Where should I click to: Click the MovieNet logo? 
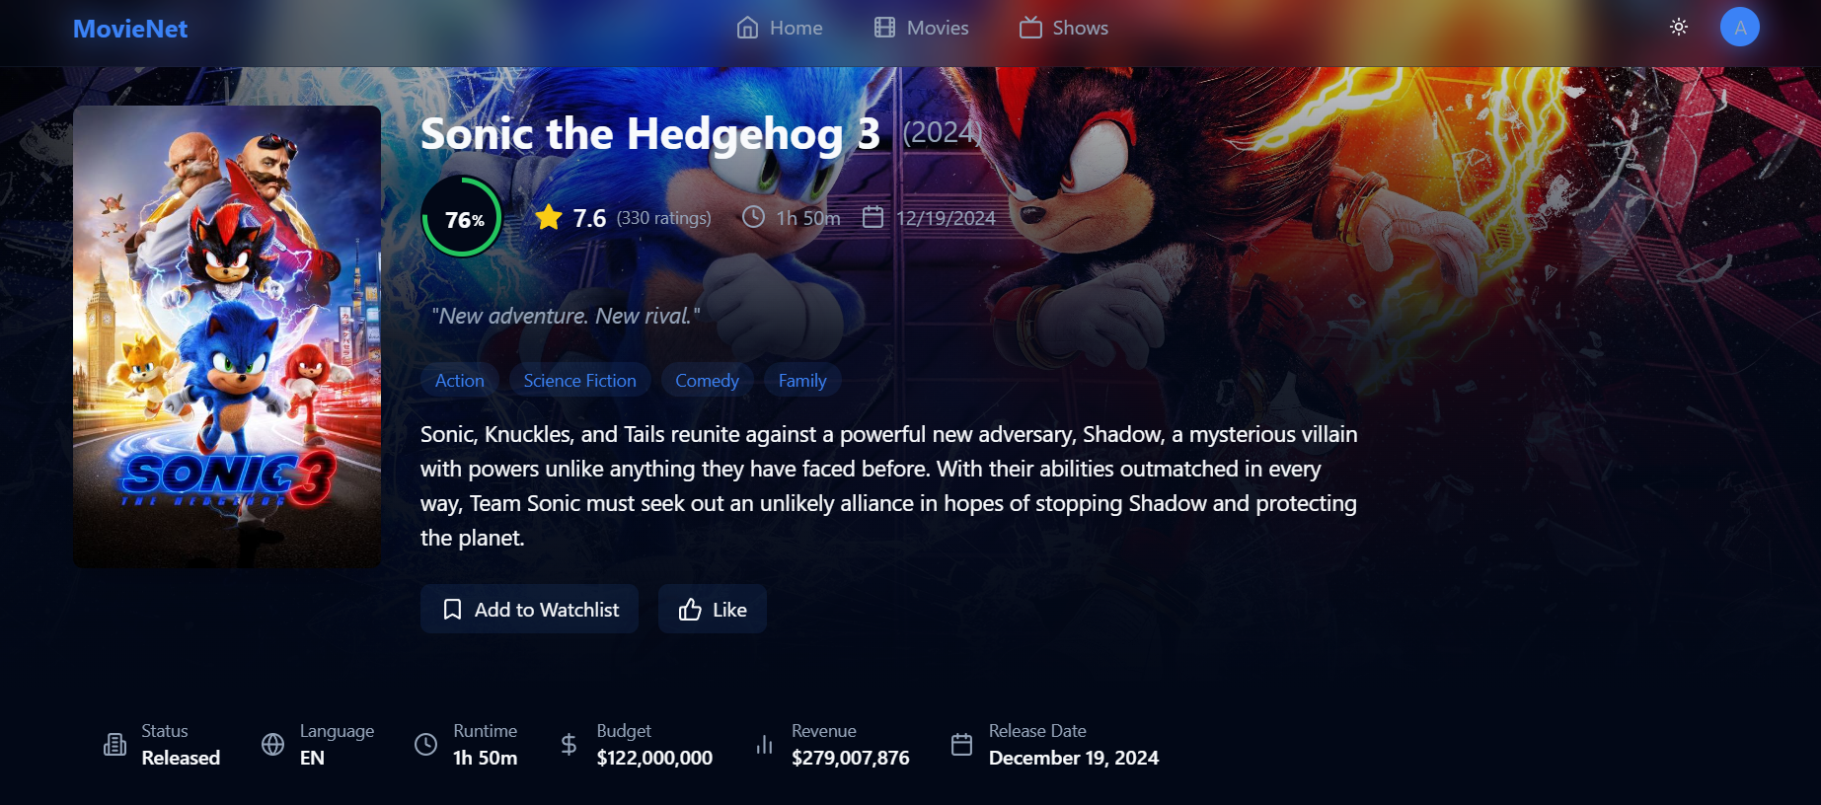click(130, 29)
